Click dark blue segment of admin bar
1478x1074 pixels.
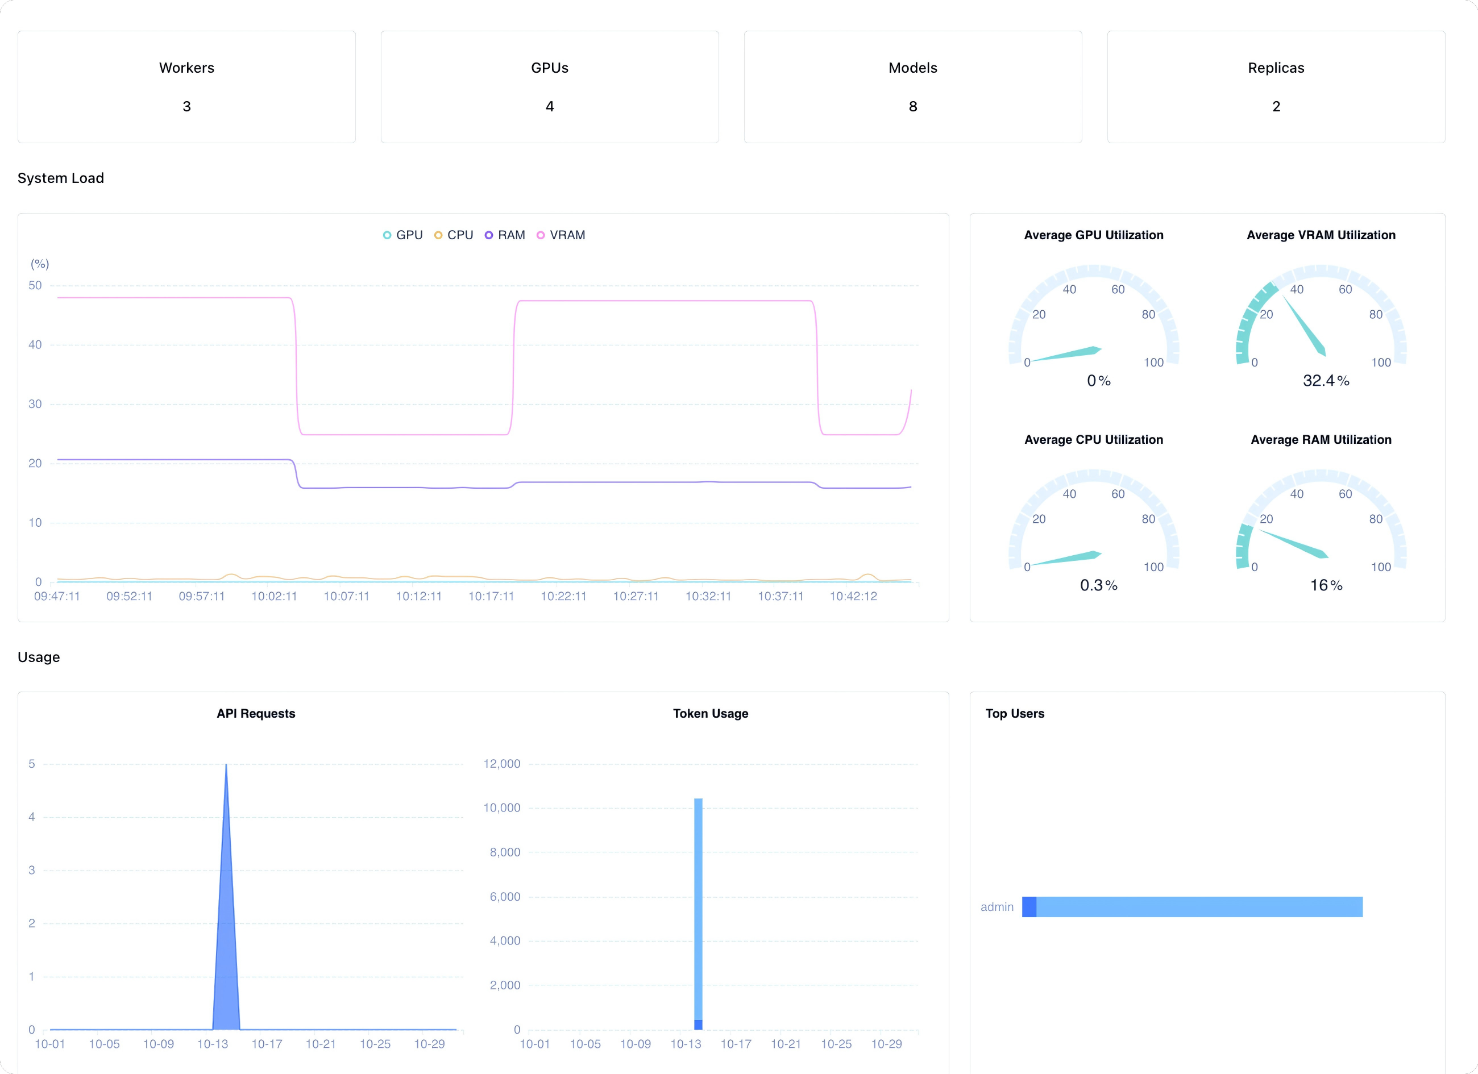[1029, 906]
